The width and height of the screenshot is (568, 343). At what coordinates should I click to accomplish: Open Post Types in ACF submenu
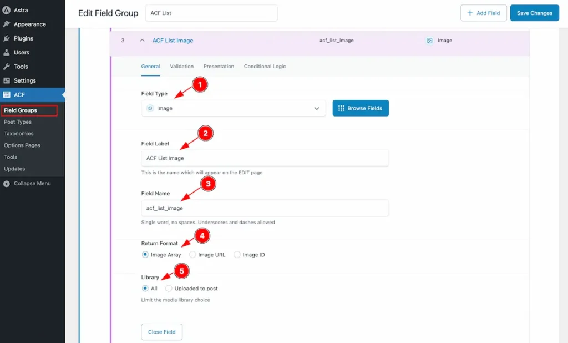(x=18, y=122)
